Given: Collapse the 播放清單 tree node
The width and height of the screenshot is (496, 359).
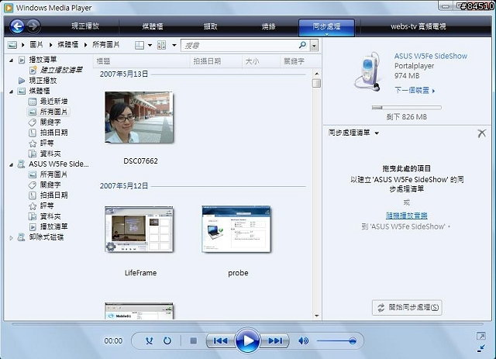Looking at the screenshot, I should (11, 60).
